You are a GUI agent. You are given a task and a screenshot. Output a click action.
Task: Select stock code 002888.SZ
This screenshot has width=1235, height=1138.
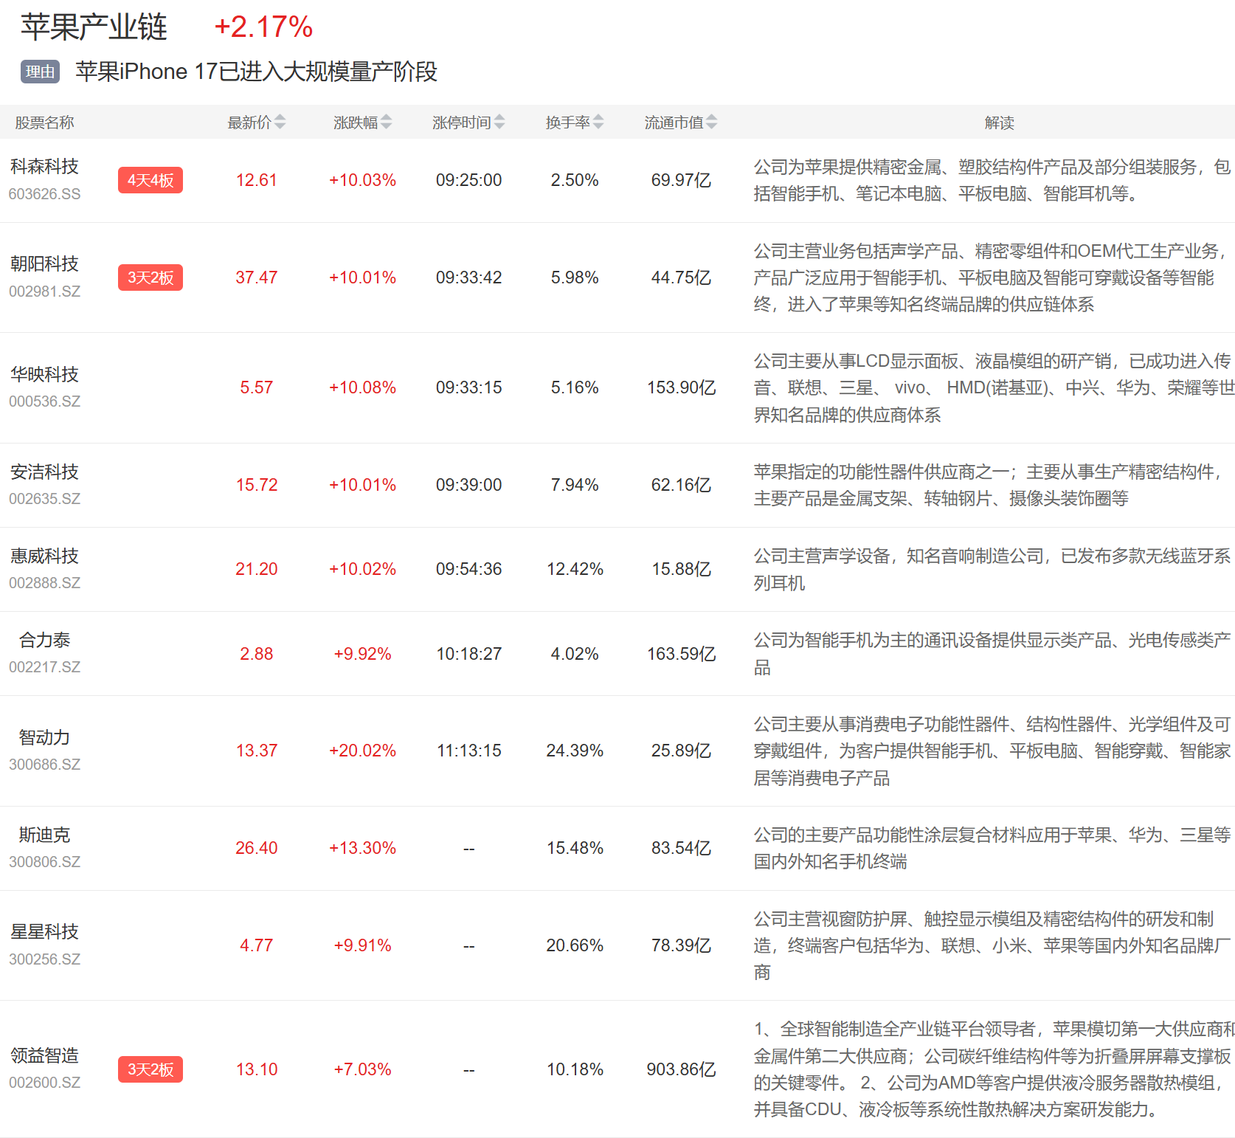click(x=44, y=583)
